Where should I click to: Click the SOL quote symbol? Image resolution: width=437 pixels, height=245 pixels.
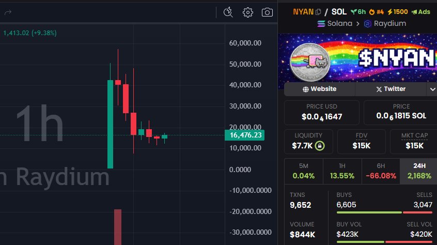click(339, 12)
